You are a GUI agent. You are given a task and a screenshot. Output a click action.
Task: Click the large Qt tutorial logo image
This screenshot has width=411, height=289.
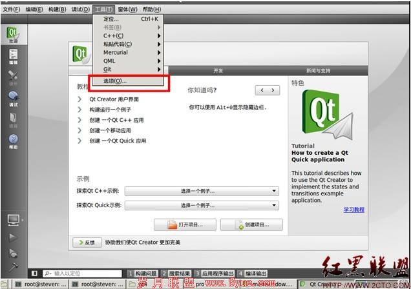[326, 115]
